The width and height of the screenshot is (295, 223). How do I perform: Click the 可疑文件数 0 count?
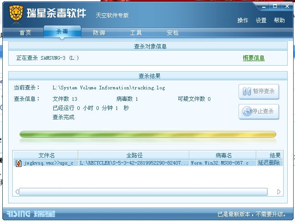coord(194,99)
